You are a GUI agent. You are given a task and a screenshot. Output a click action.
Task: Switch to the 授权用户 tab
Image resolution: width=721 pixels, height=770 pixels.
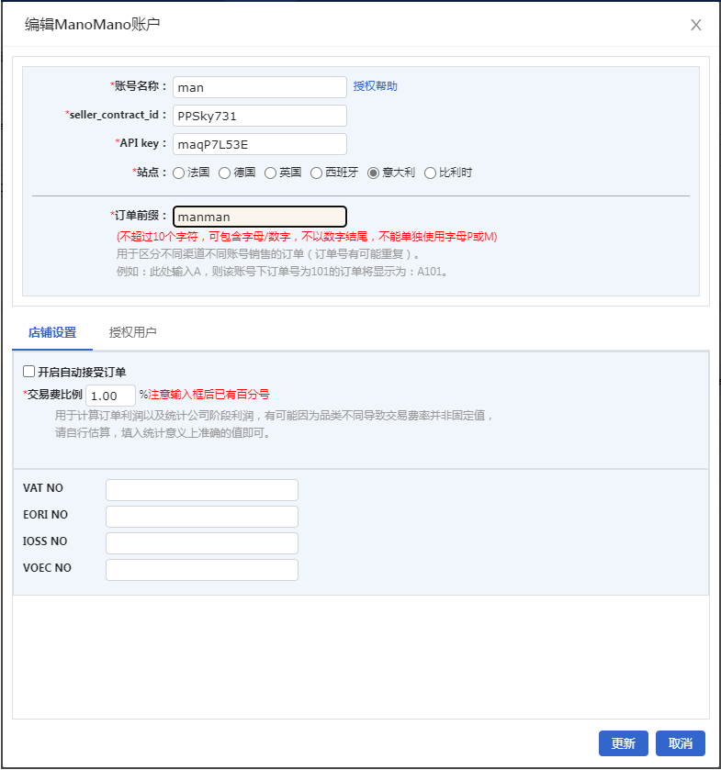(132, 332)
